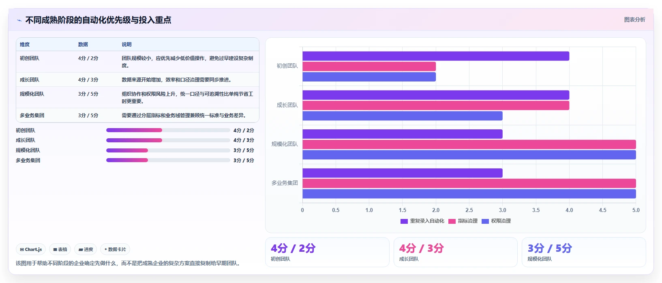Click the blue 权限治理 legend swatch
The width and height of the screenshot is (662, 283).
[x=485, y=221]
